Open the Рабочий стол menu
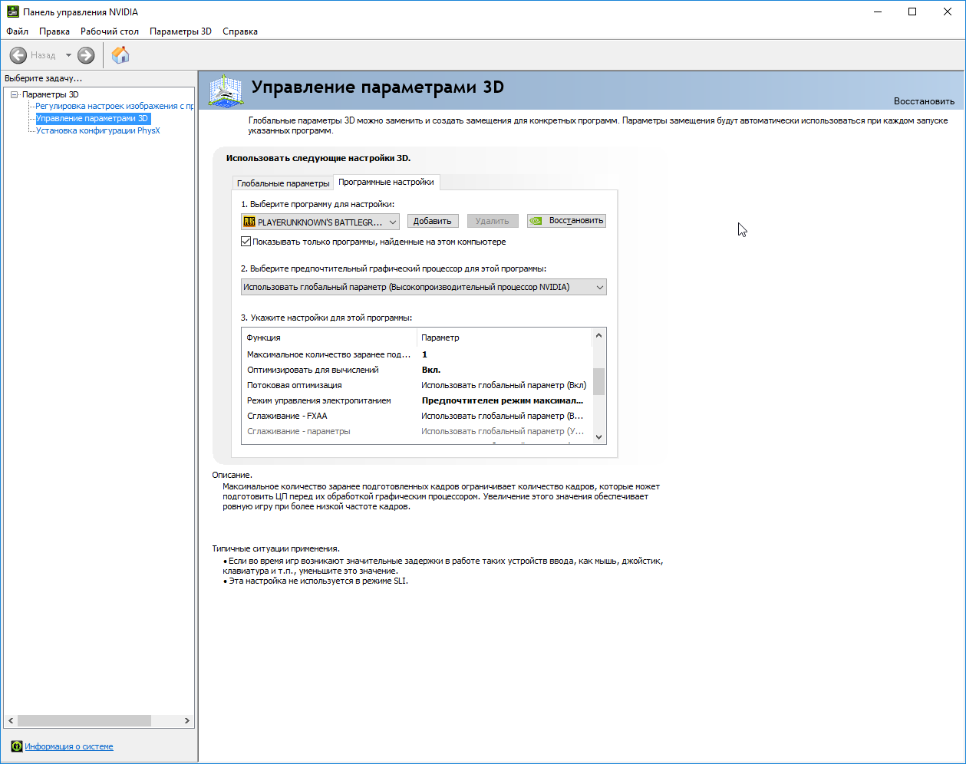966x764 pixels. (110, 31)
